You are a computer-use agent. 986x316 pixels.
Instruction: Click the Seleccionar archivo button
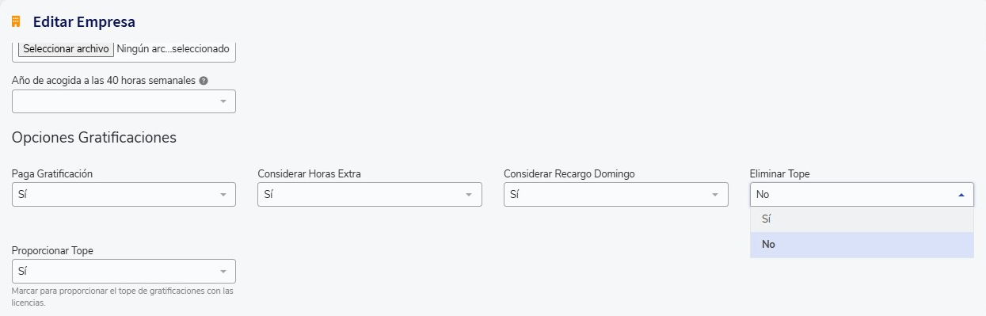tap(66, 49)
